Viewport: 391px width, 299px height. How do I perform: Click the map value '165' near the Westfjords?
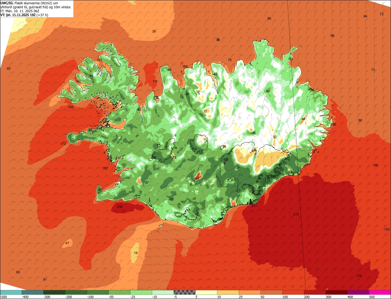coord(71,107)
